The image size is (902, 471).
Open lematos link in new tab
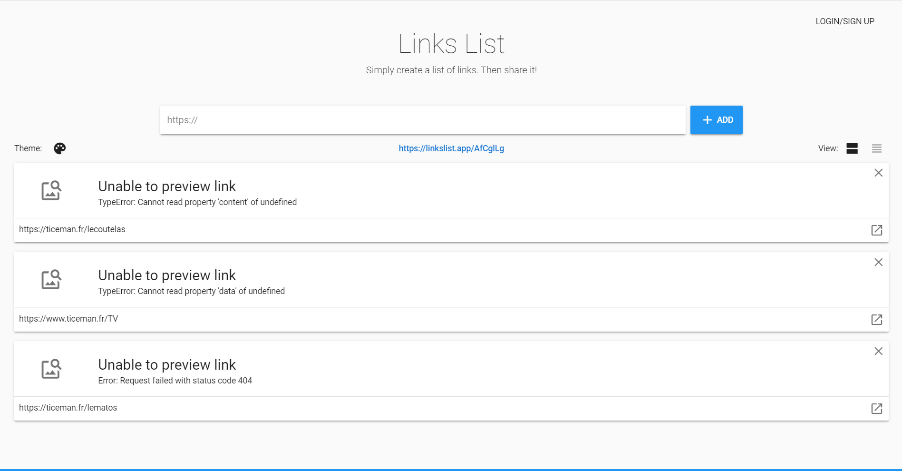tap(876, 408)
